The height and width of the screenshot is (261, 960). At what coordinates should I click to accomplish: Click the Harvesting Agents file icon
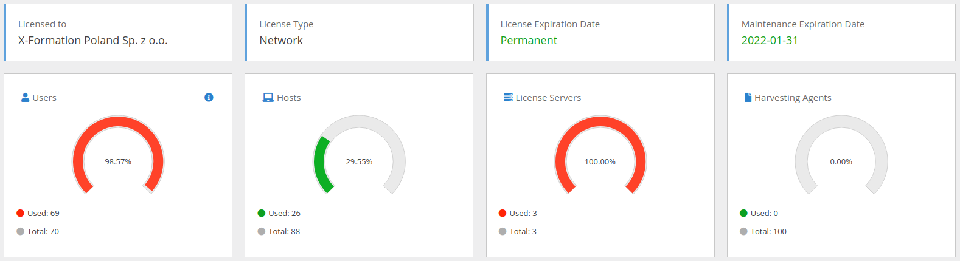748,97
